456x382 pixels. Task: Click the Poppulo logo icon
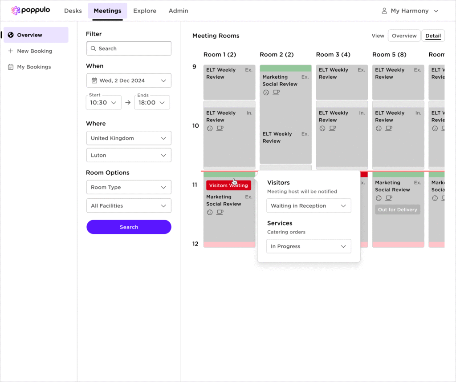point(16,11)
